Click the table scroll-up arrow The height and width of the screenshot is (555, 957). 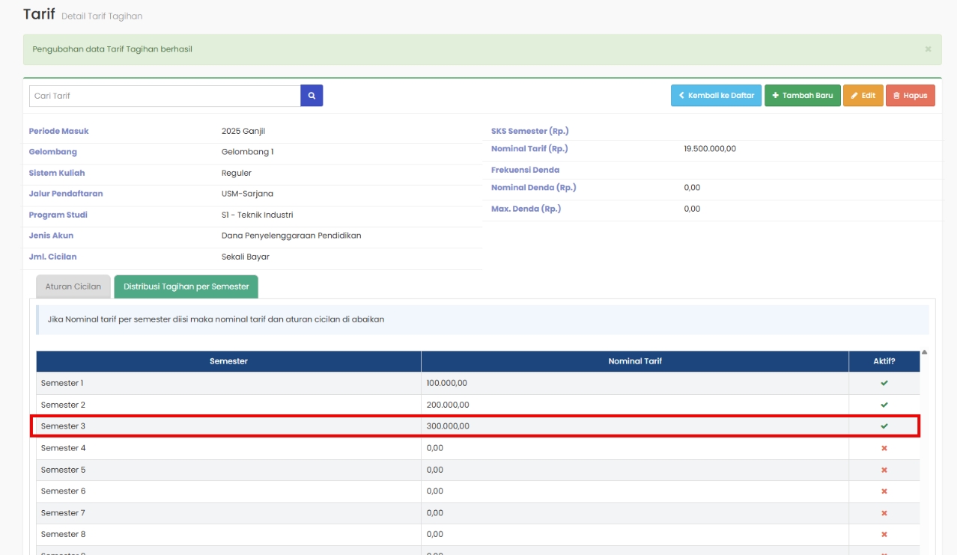[924, 352]
